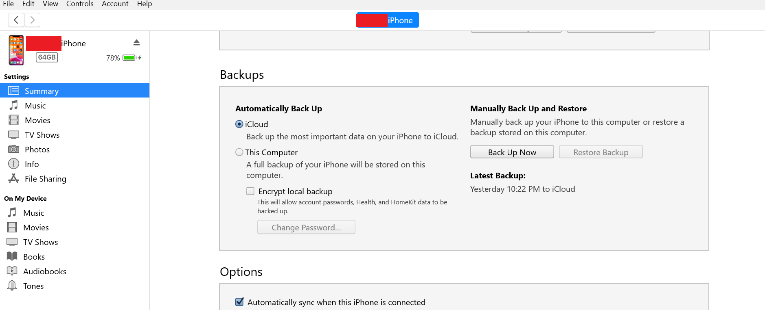The image size is (765, 310).
Task: Click the Movies film icon under Settings
Action: [x=13, y=120]
